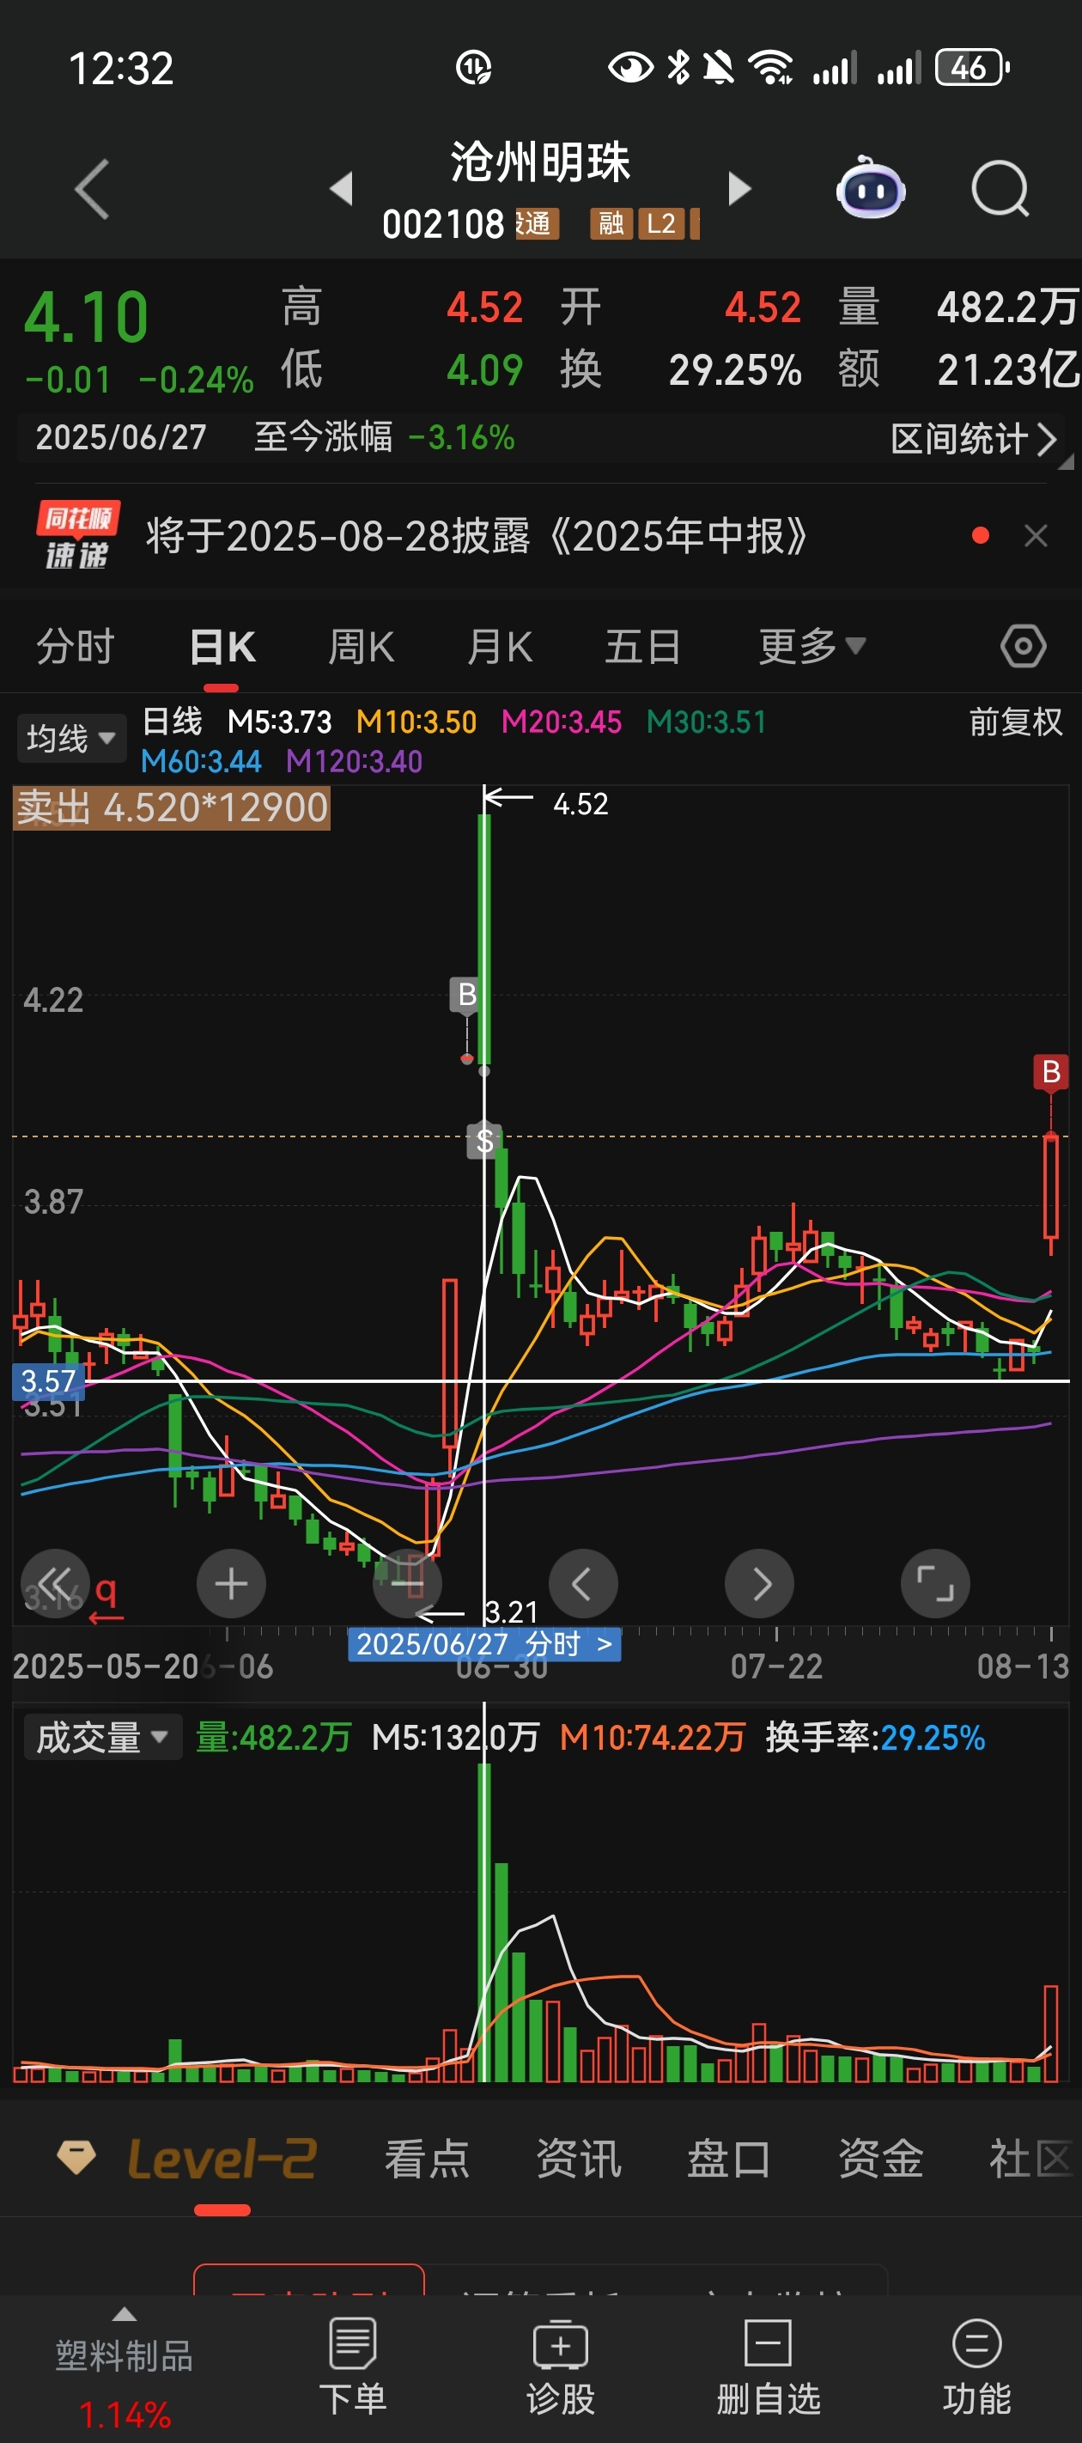Tap the 至今涨幅 -3.16% readout
1082x2443 pixels.
[384, 438]
